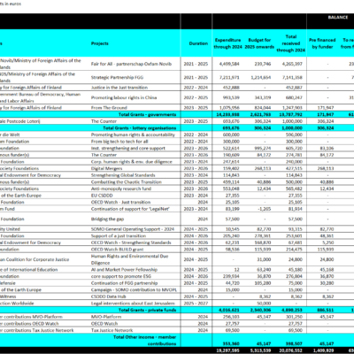Select "Combatting the Chaotic Transition" cell
The height and width of the screenshot is (354, 354).
point(127,182)
